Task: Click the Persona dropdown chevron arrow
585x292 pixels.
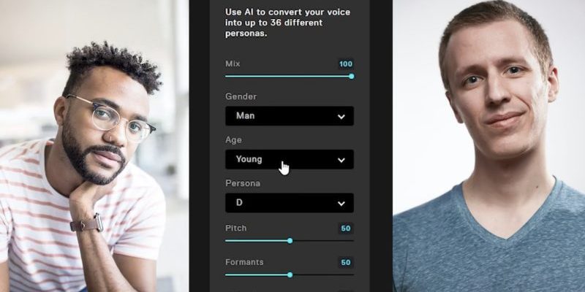Action: point(341,204)
